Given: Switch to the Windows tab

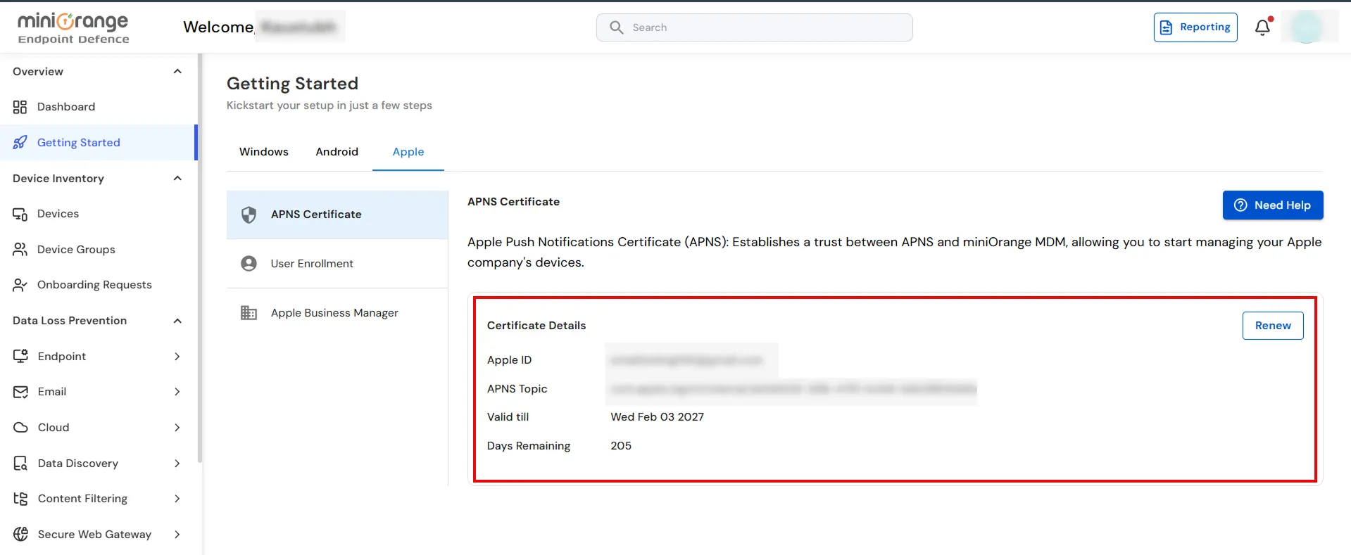Looking at the screenshot, I should point(264,152).
